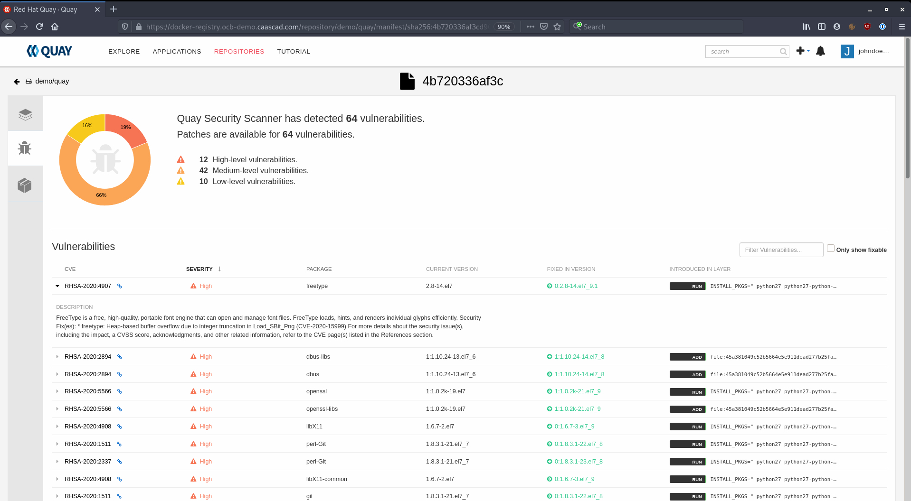Click the 19% red donut chart segment

126,127
